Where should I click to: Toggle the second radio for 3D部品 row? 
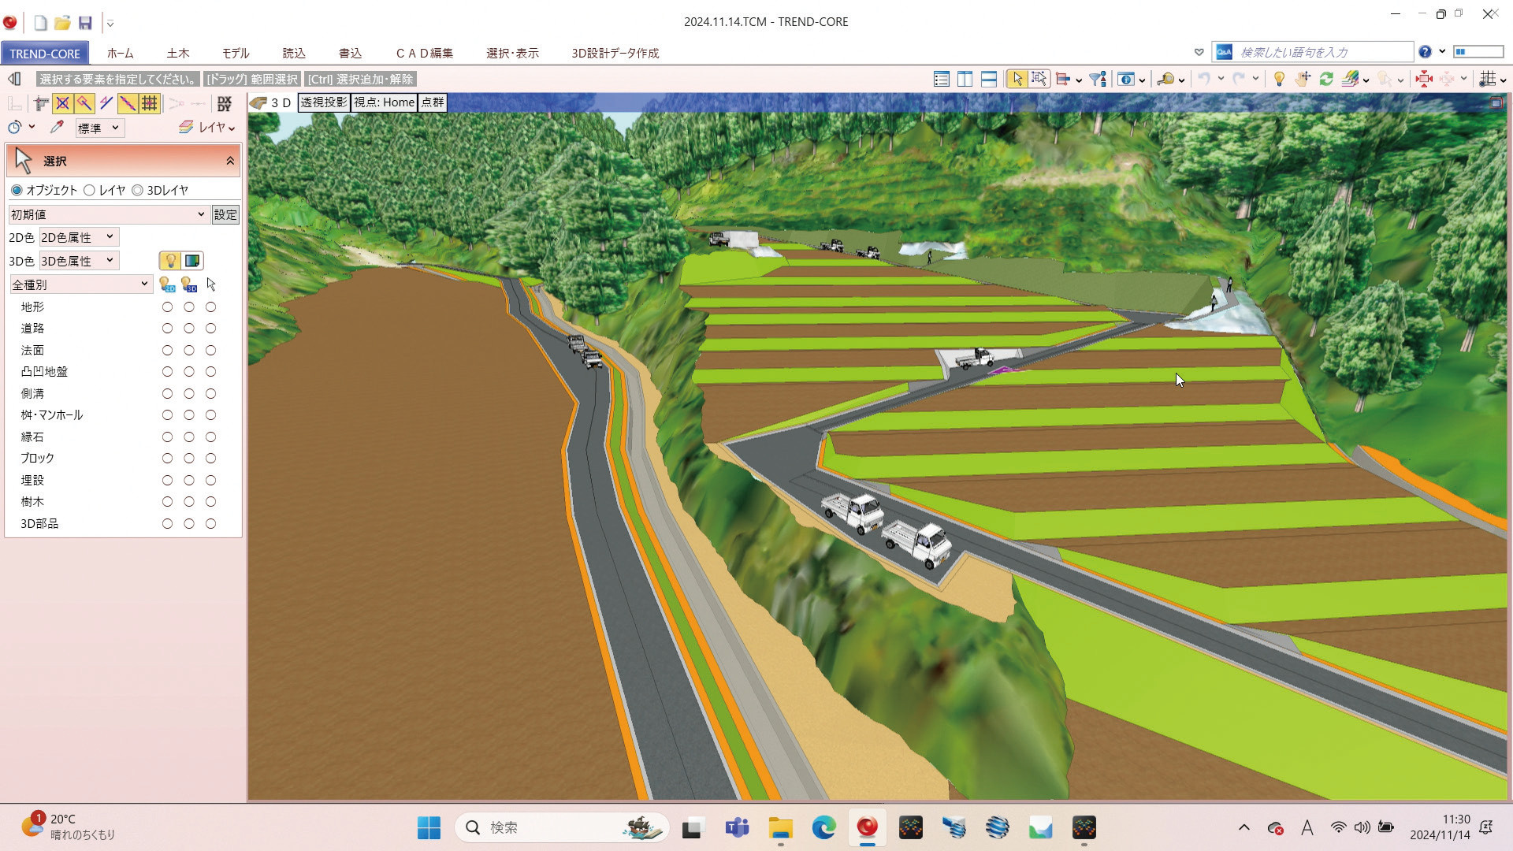(x=189, y=523)
